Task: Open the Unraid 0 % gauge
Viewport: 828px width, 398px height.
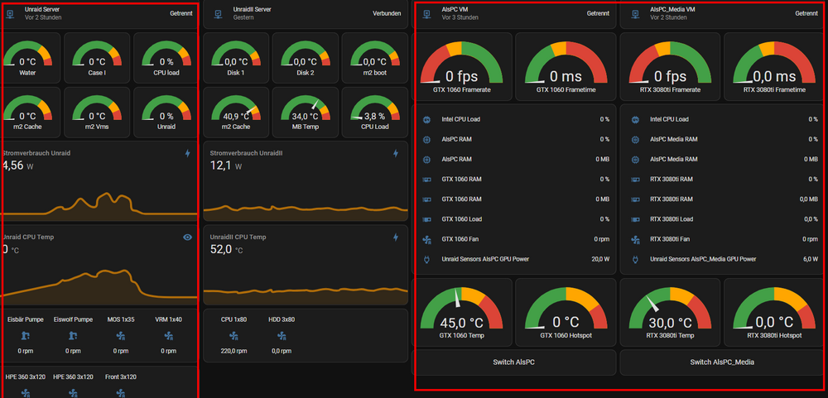Action: coord(166,112)
